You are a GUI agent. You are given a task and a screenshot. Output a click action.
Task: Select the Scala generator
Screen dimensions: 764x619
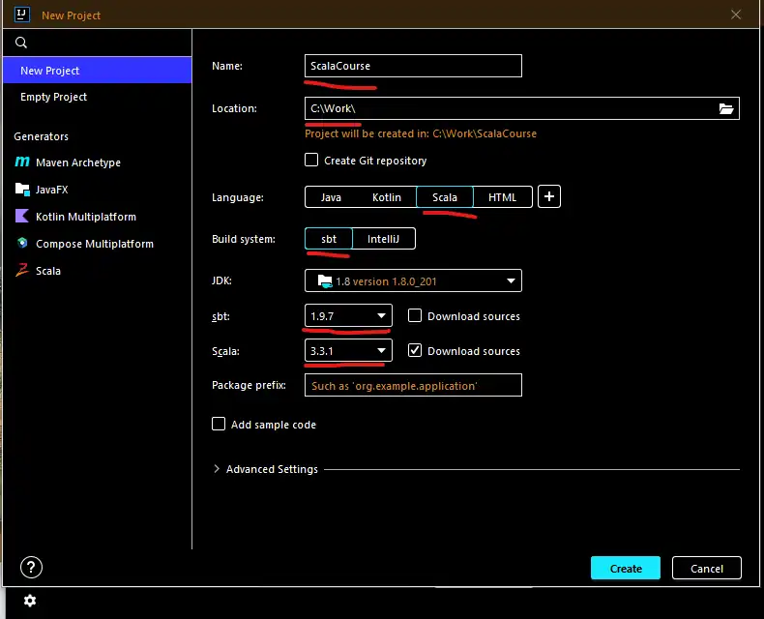(x=47, y=271)
